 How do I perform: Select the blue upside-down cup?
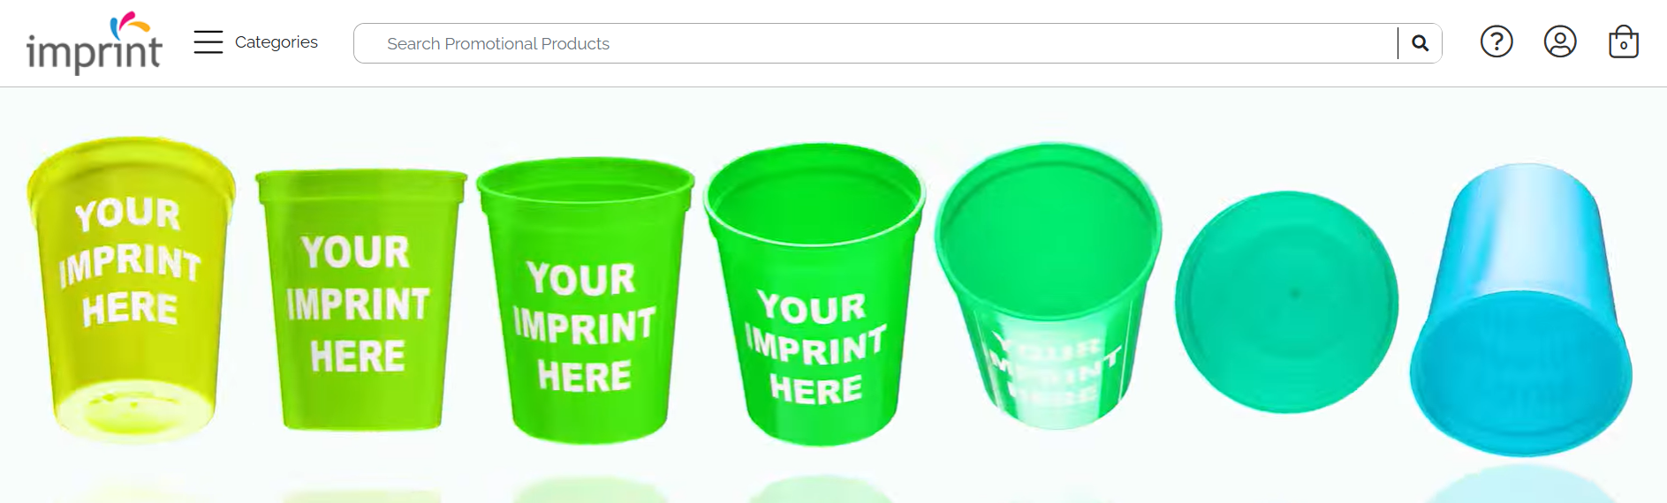(1520, 309)
